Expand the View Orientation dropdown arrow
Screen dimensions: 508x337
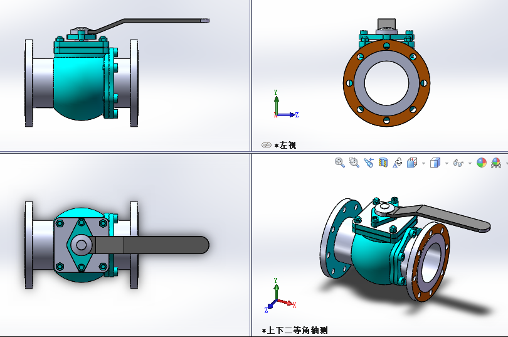[423, 163]
